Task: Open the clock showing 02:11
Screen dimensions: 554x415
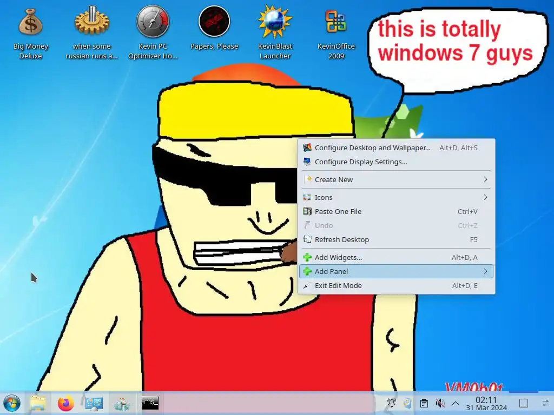Action: [x=486, y=403]
